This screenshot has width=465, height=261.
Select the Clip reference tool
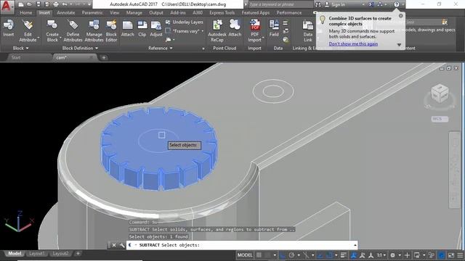[142, 28]
